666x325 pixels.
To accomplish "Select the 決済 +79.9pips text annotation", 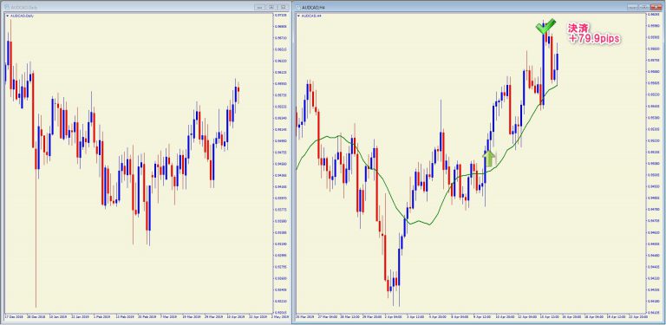I will point(594,34).
